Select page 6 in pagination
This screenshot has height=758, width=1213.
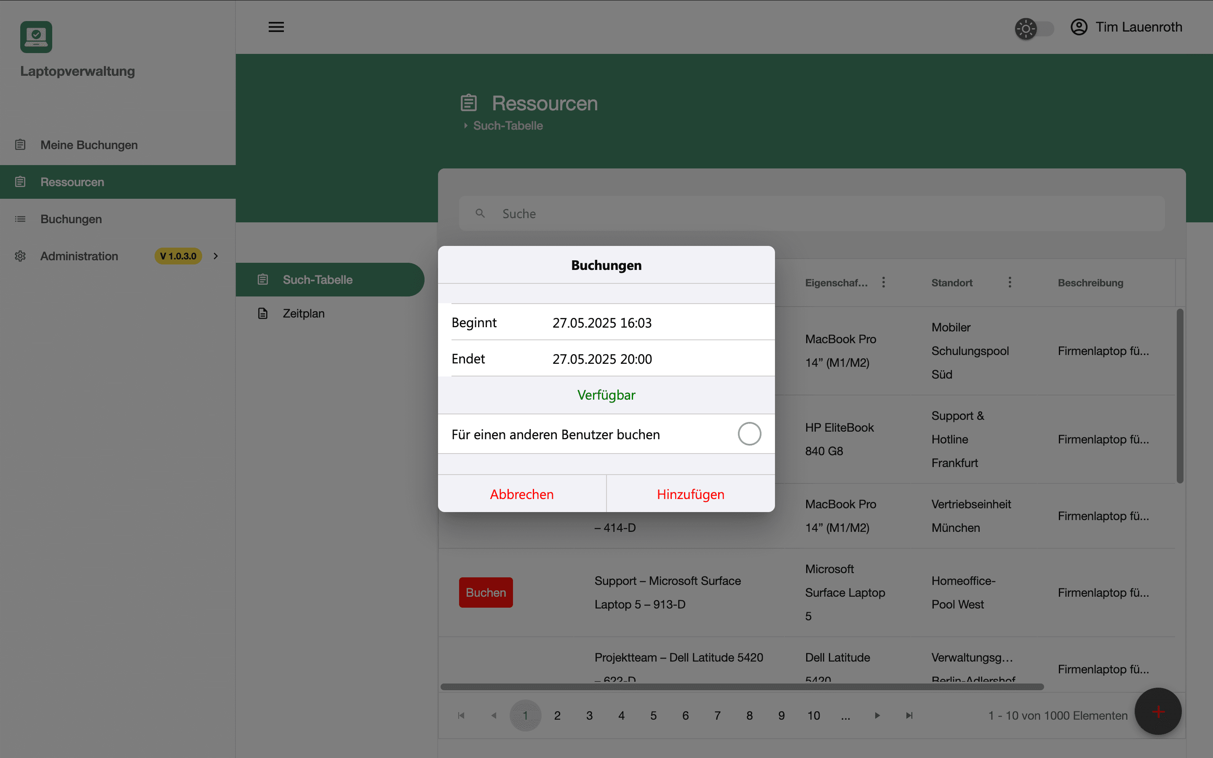pyautogui.click(x=685, y=715)
